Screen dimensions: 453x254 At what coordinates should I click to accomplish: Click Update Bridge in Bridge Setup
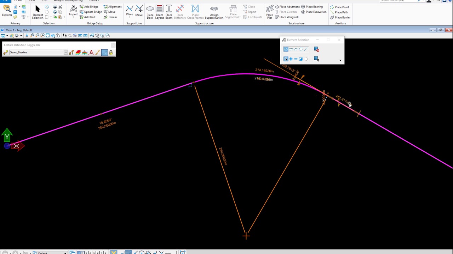(x=91, y=12)
